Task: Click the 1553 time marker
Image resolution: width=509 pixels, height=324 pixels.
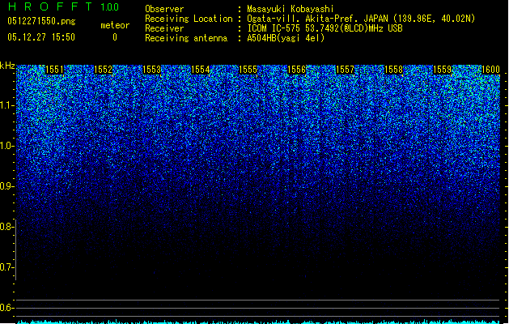Action: pyautogui.click(x=151, y=70)
